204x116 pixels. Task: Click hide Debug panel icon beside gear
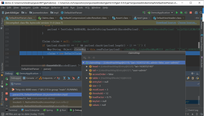(x=198, y=73)
